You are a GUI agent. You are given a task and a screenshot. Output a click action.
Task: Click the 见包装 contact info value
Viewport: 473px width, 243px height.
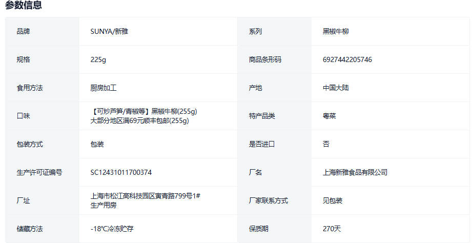[332, 200]
